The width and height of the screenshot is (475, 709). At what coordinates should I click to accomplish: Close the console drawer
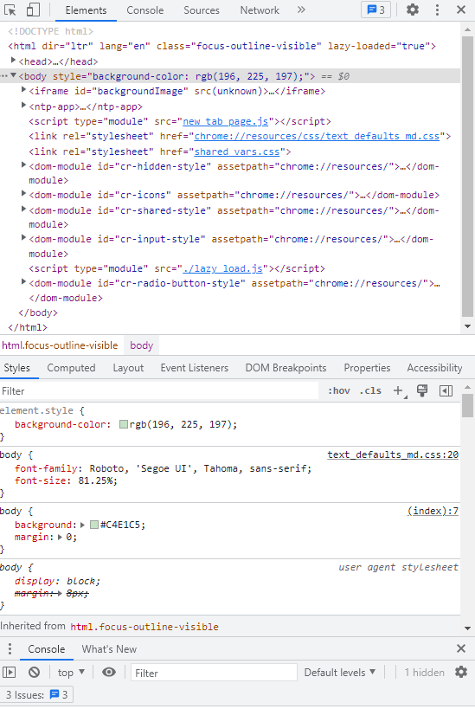pyautogui.click(x=461, y=649)
